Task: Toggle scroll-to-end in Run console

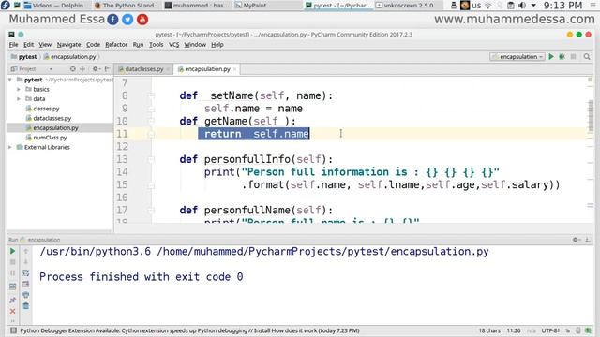Action: coord(26,284)
